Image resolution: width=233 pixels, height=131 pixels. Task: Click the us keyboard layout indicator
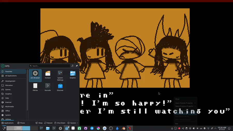[201, 128]
